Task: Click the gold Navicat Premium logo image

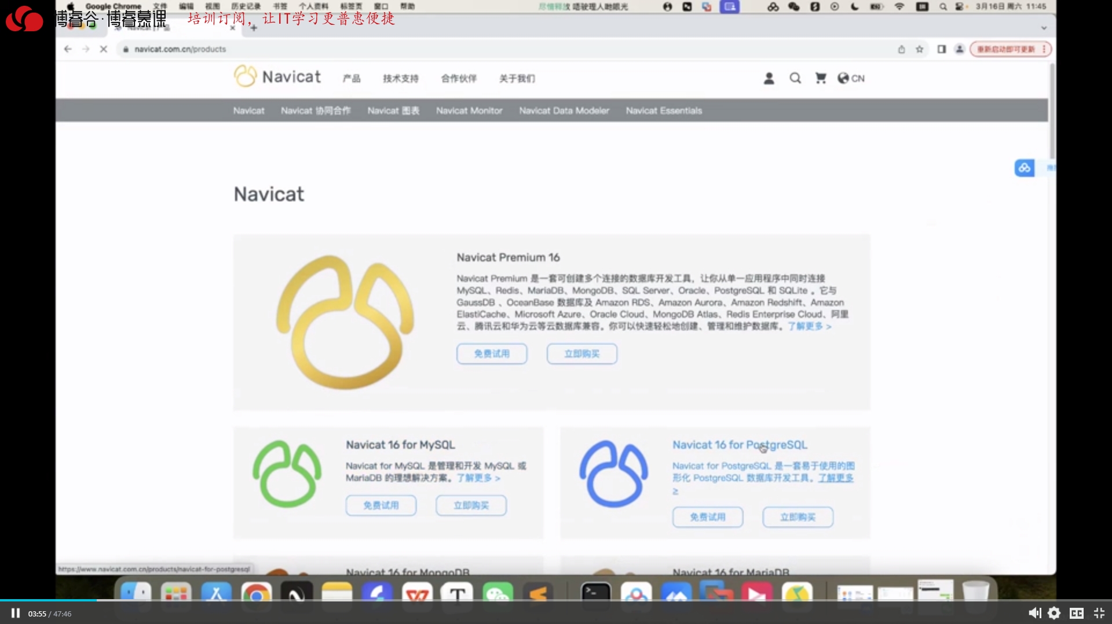Action: [x=345, y=322]
